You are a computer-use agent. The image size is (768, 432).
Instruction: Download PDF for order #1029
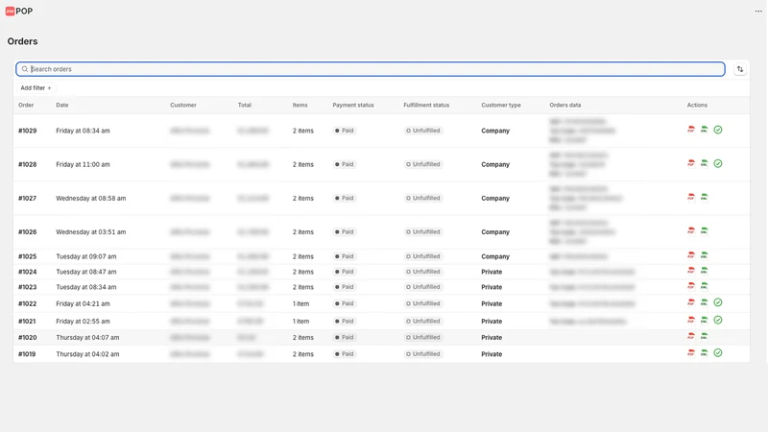(x=691, y=130)
